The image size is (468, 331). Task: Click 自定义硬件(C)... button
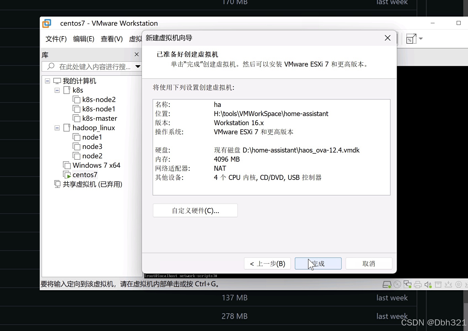195,211
